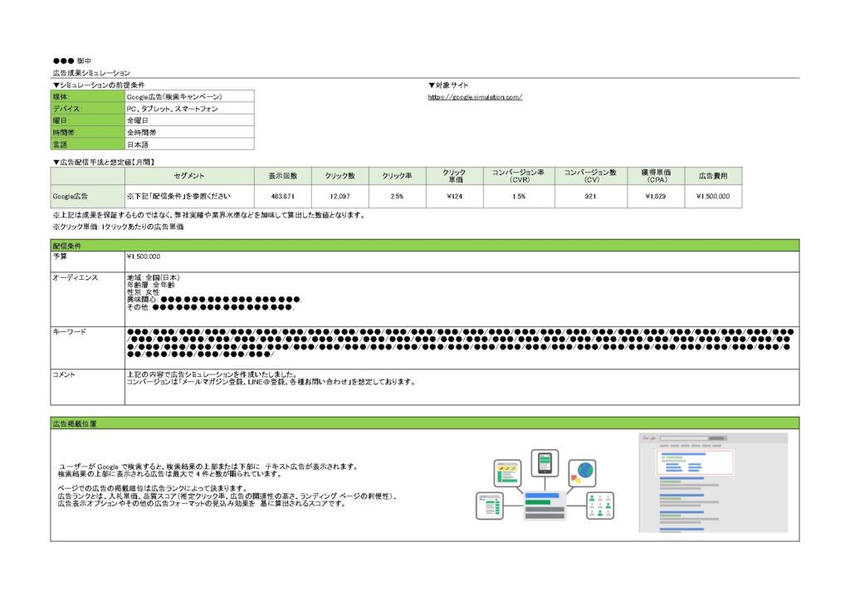Click the clicks value '12,097'
Screen dimensions: 850x601
coord(340,196)
